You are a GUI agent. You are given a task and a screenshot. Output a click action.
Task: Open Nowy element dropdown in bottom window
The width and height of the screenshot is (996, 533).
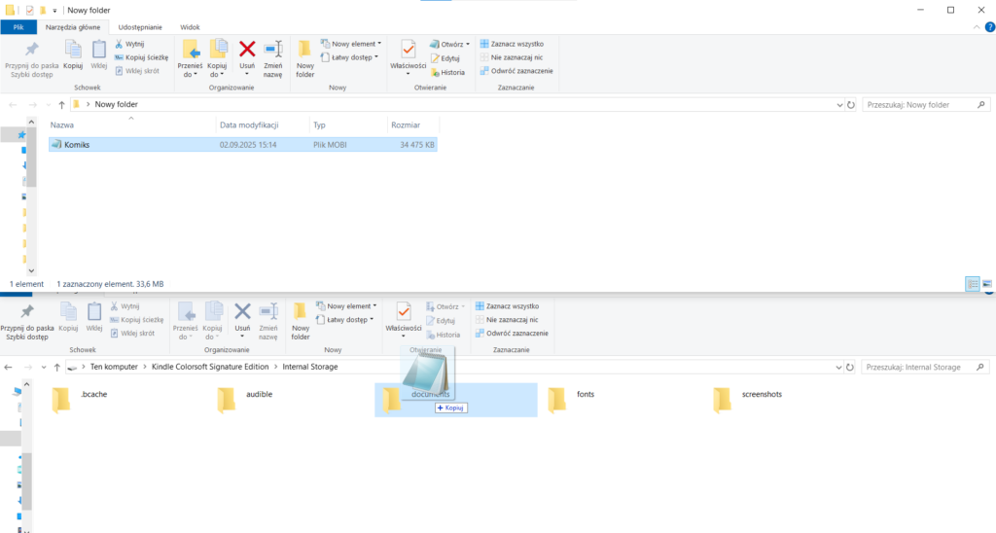346,305
